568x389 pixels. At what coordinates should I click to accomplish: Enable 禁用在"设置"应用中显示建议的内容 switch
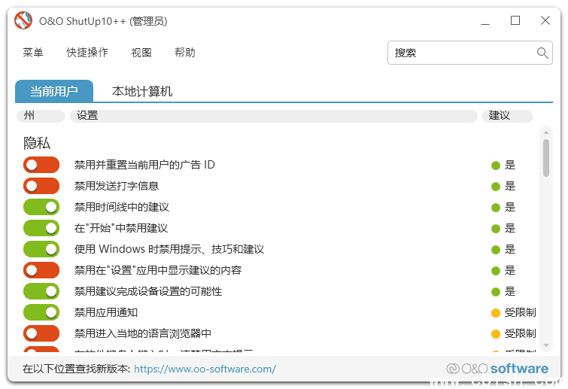click(41, 270)
